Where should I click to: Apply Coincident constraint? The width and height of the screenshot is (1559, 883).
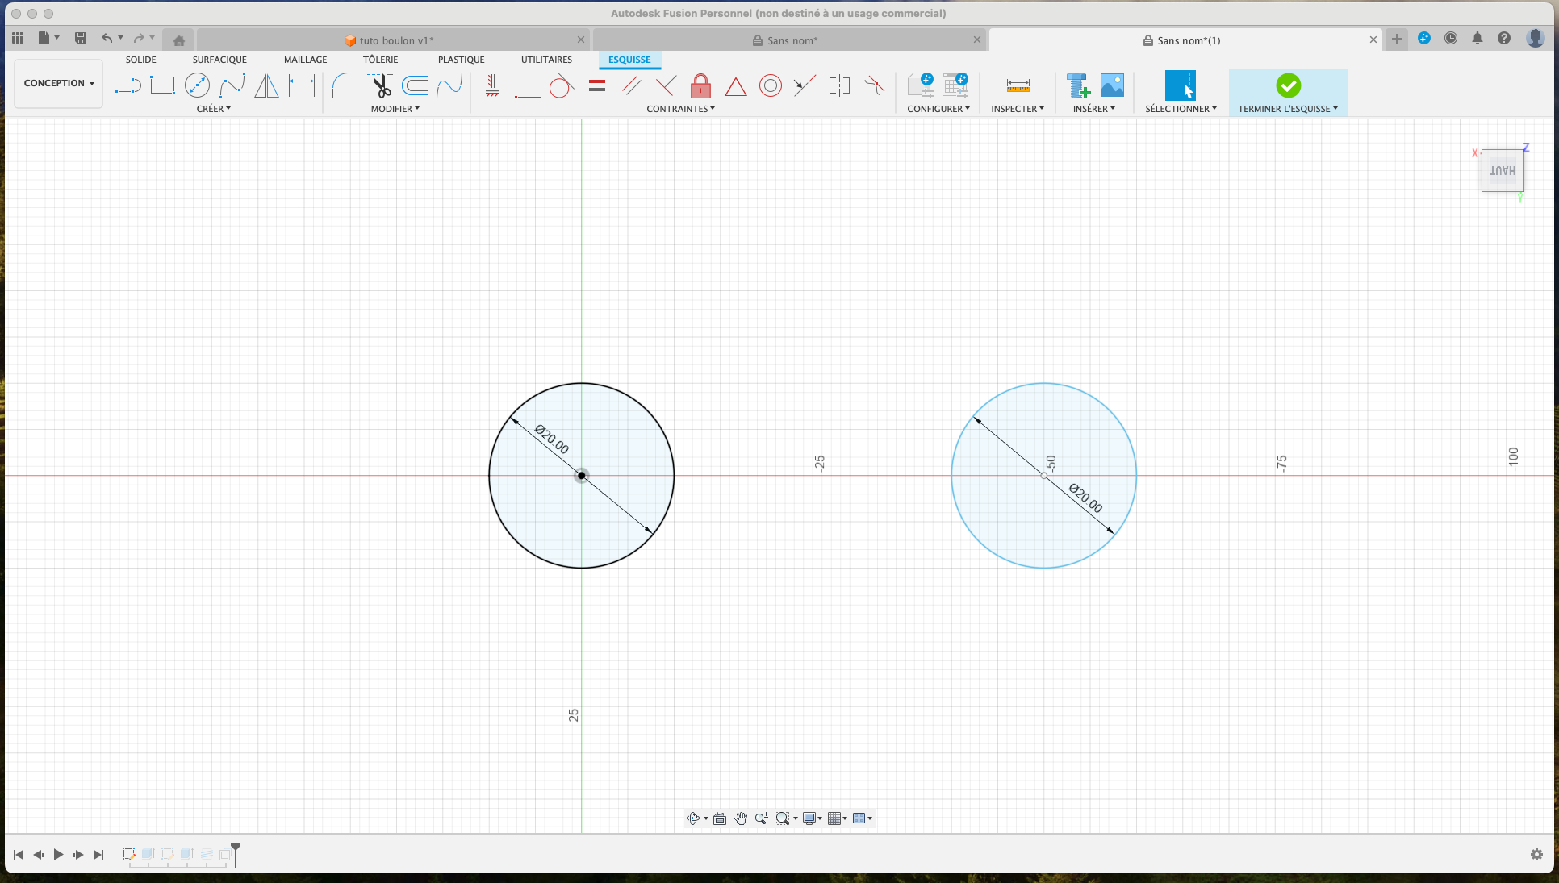(x=527, y=85)
